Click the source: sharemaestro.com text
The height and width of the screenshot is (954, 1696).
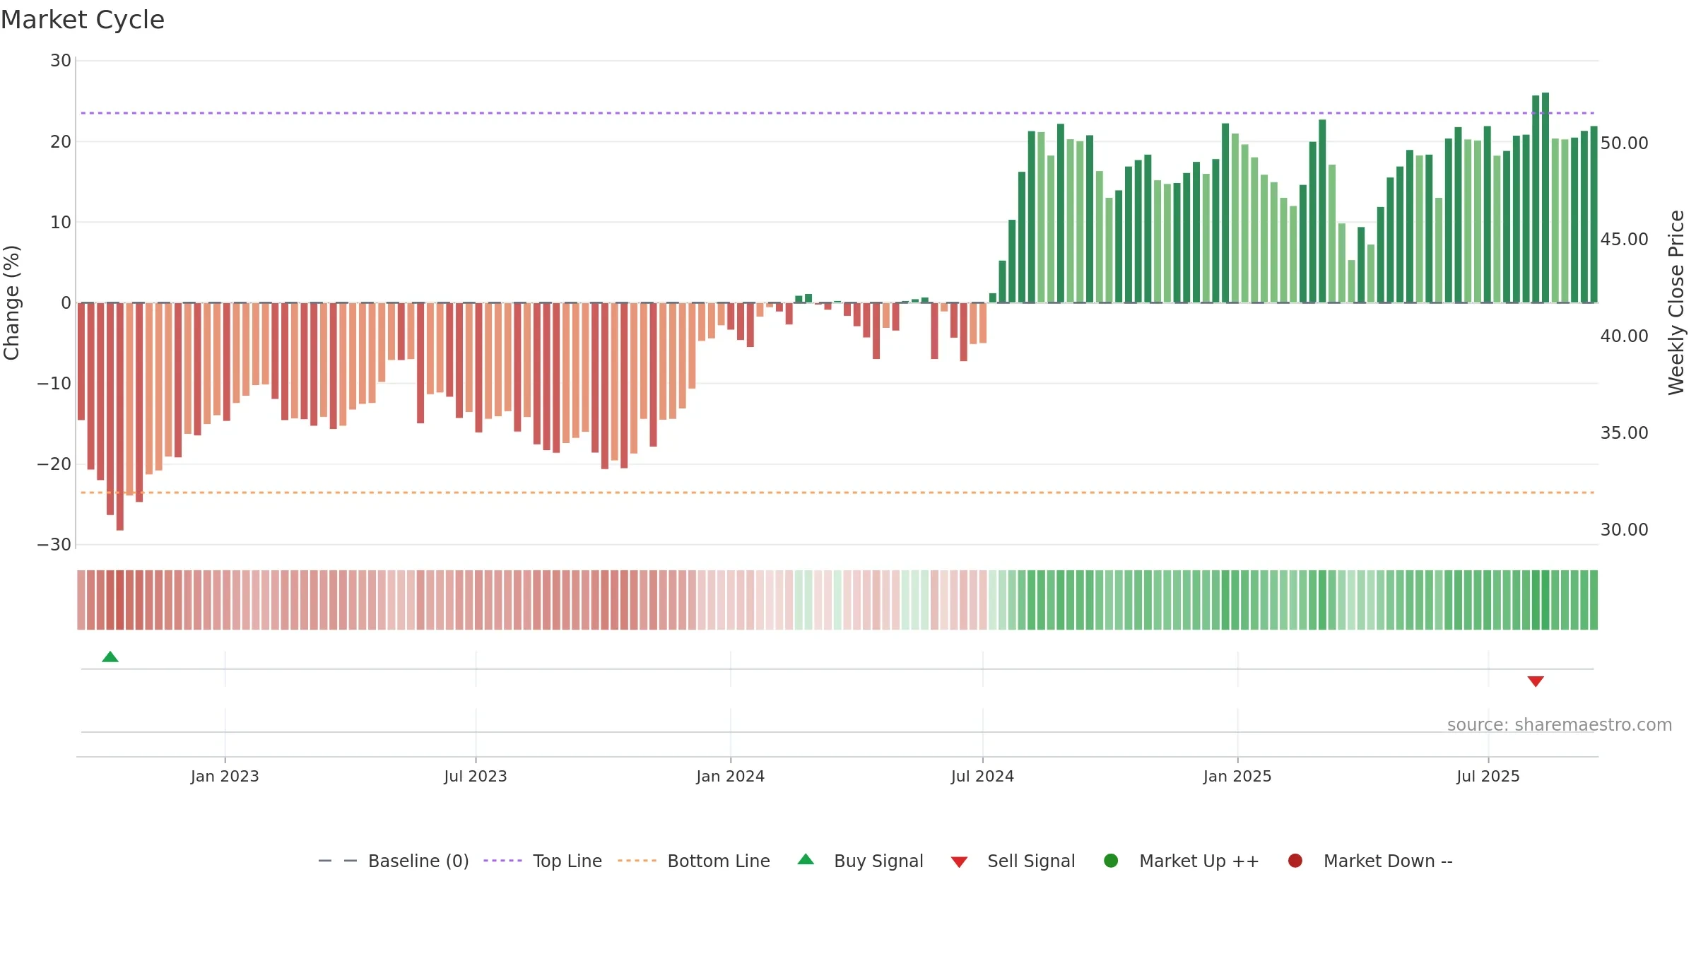pyautogui.click(x=1560, y=725)
